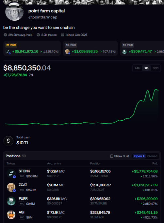
Task: Click the PURR token logo in positions
Action: pos(11,201)
